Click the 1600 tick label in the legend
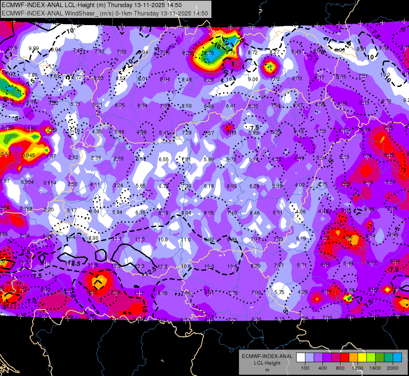Viewport: 409px width, 376px height. [x=375, y=368]
